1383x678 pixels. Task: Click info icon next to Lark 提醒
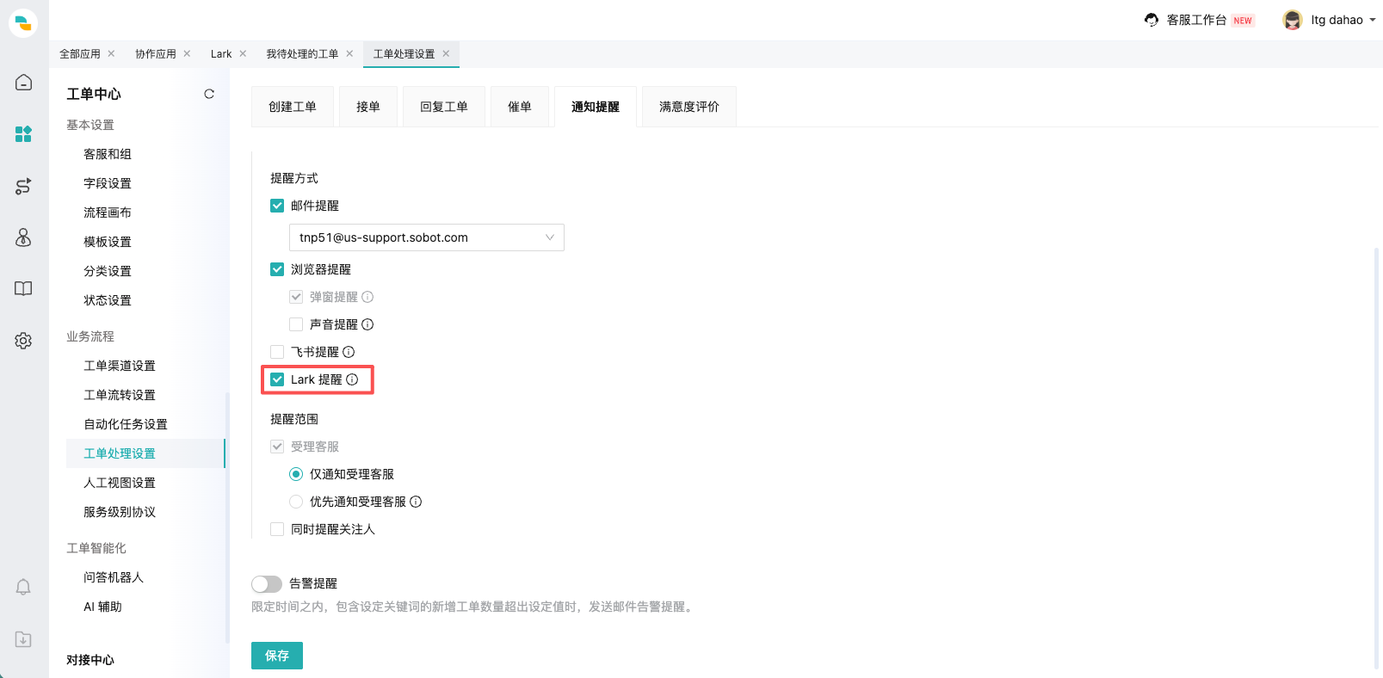click(352, 379)
